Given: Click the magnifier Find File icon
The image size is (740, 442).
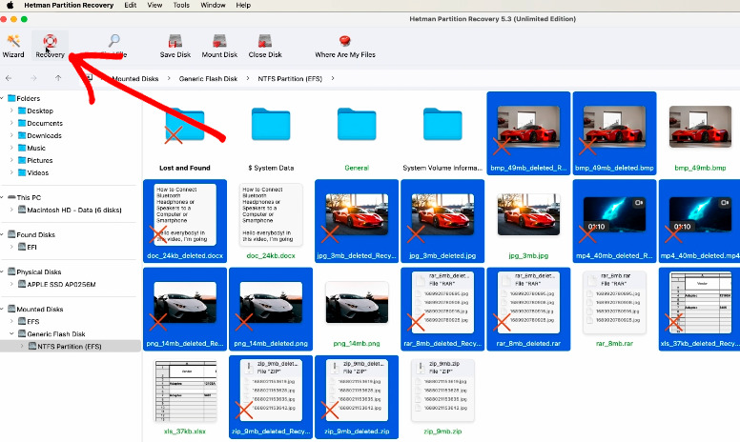Looking at the screenshot, I should point(114,41).
